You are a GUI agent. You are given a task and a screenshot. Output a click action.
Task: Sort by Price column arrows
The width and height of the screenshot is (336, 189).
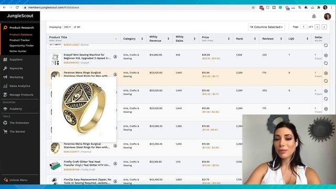tap(229, 39)
